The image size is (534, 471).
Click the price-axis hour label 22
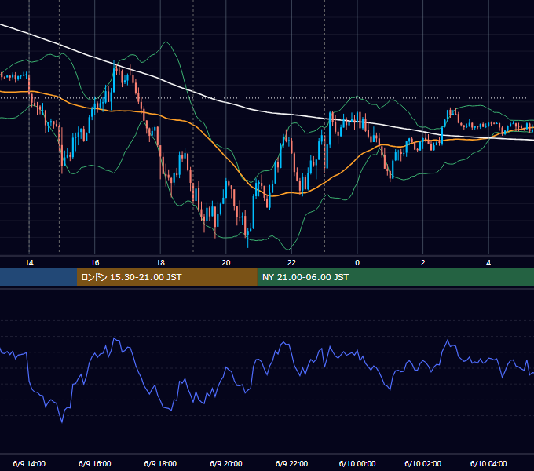[291, 263]
